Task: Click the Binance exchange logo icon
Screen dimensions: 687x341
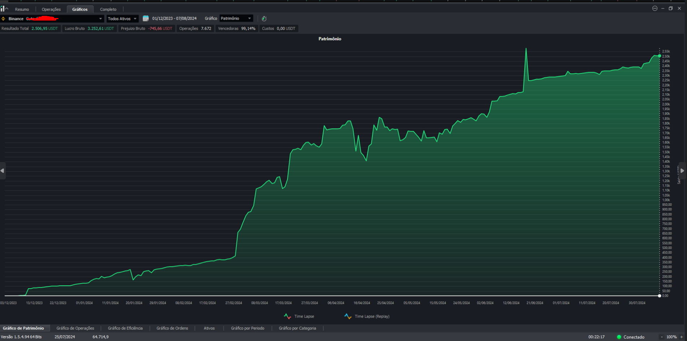Action: click(x=3, y=19)
